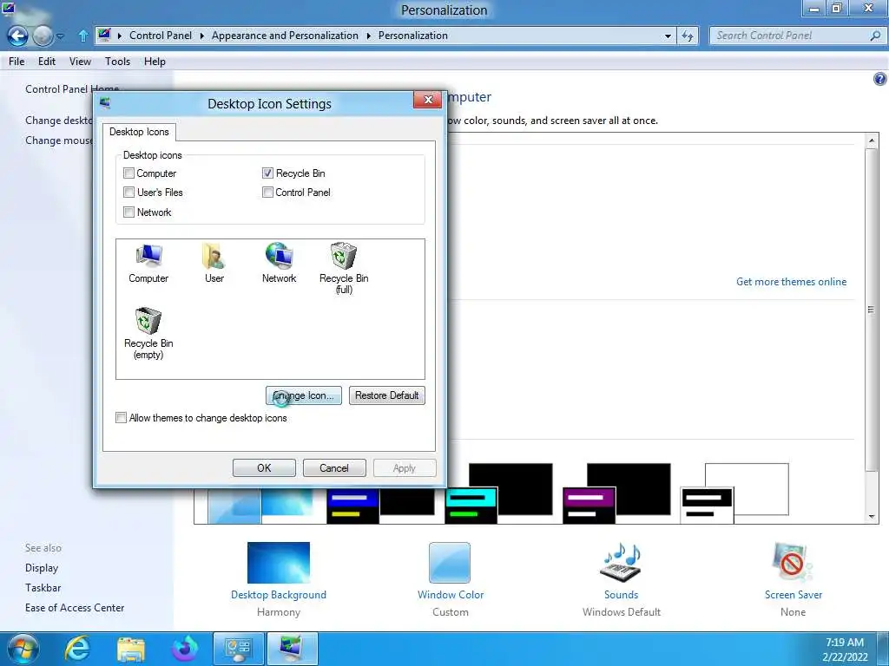
Task: Click the Forward arrow navigation button
Action: (43, 36)
